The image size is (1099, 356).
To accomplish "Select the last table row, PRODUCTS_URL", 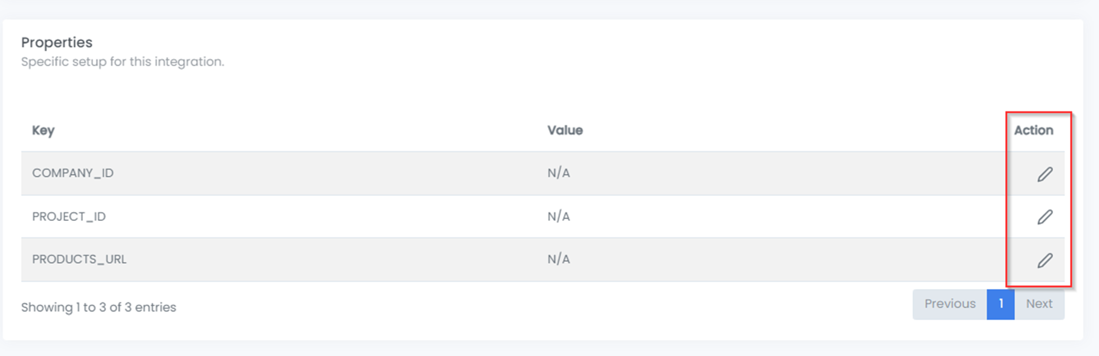I will (x=542, y=260).
